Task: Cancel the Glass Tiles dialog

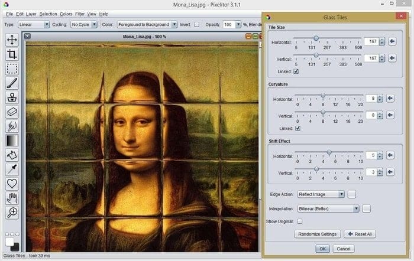Action: pyautogui.click(x=344, y=249)
